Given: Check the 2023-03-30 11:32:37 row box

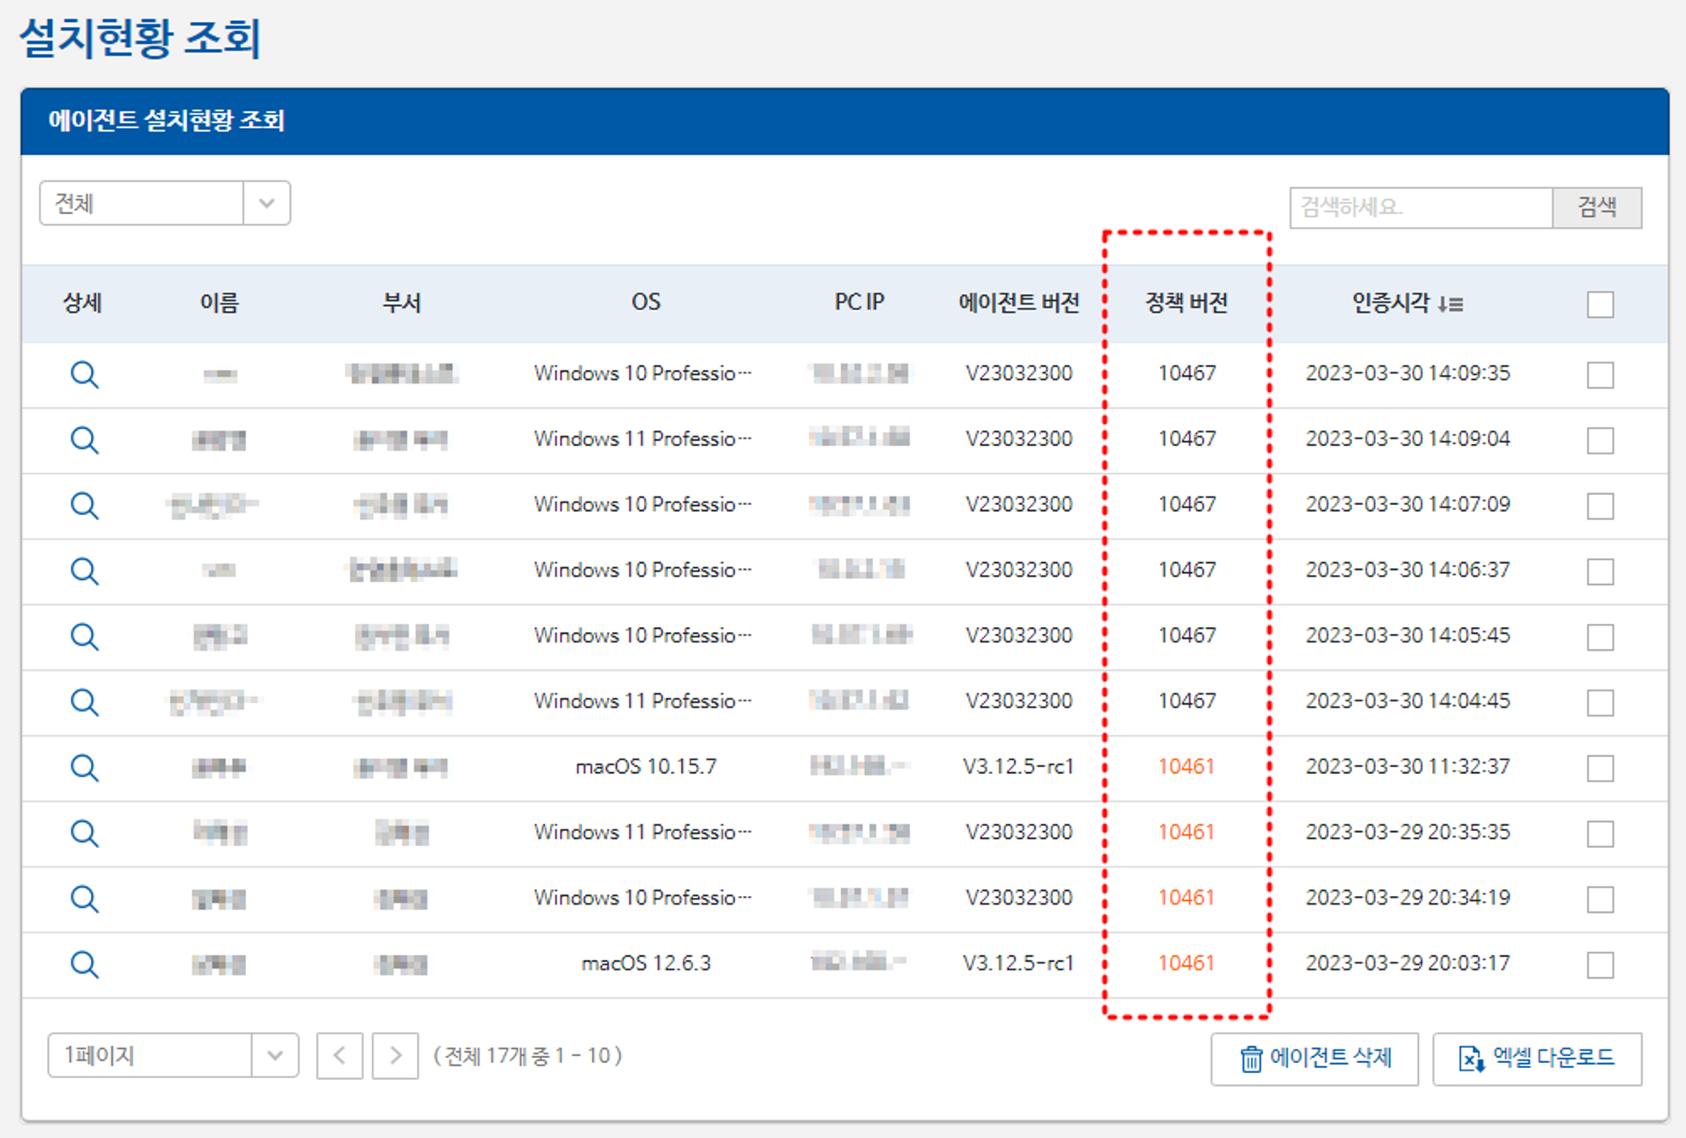Looking at the screenshot, I should 1599,768.
